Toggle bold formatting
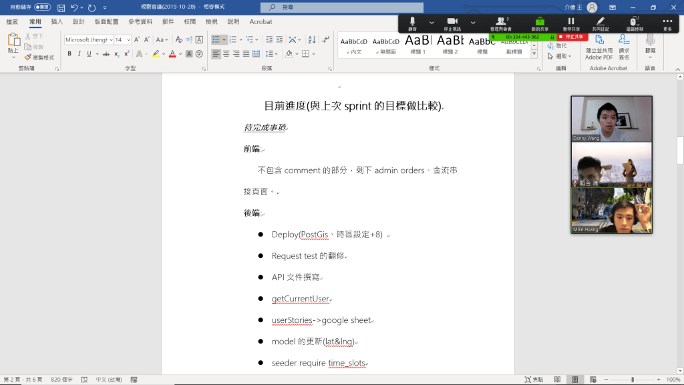The height and width of the screenshot is (385, 684). pyautogui.click(x=69, y=53)
